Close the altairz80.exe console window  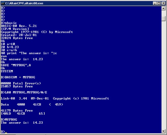coord(163,3)
